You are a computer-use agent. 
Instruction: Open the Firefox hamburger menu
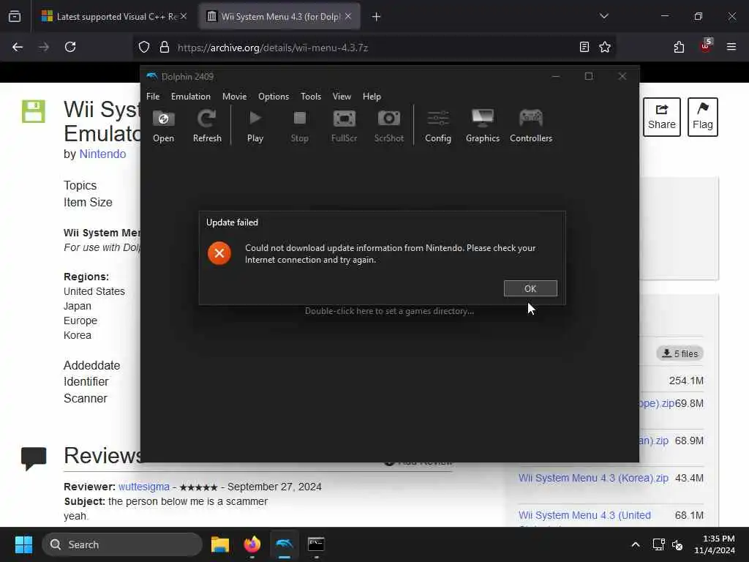click(731, 47)
